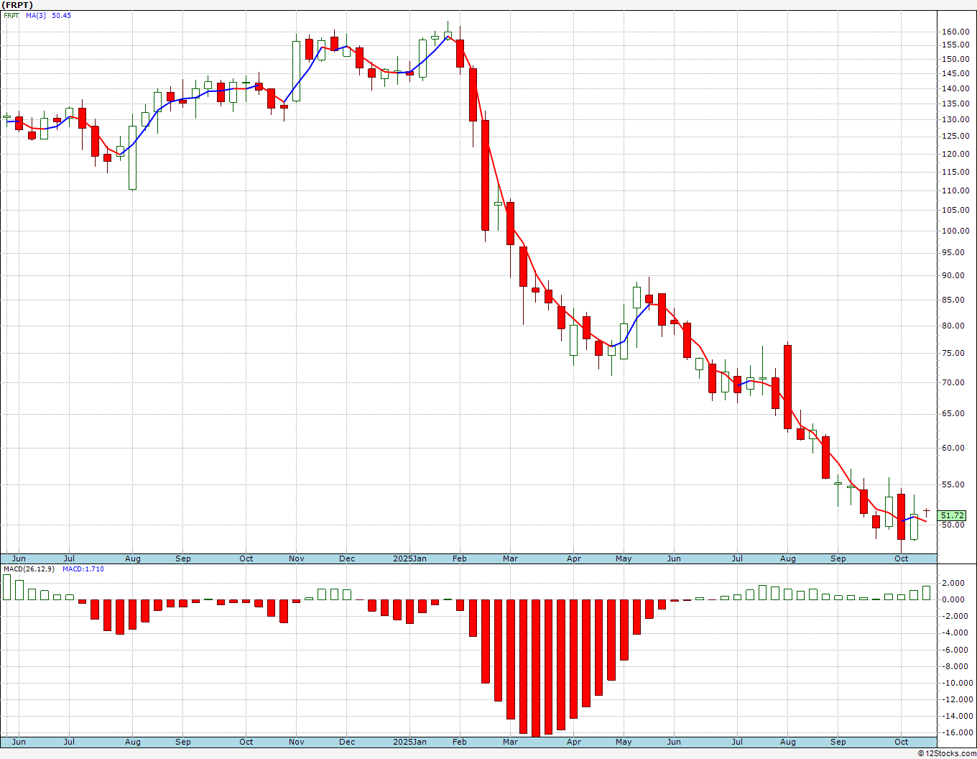Image resolution: width=977 pixels, height=759 pixels.
Task: Select Nov on the price chart date axis
Action: [296, 558]
